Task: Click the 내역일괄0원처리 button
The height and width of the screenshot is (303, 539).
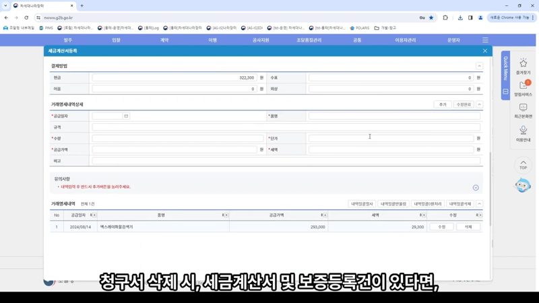Action: tap(428, 204)
